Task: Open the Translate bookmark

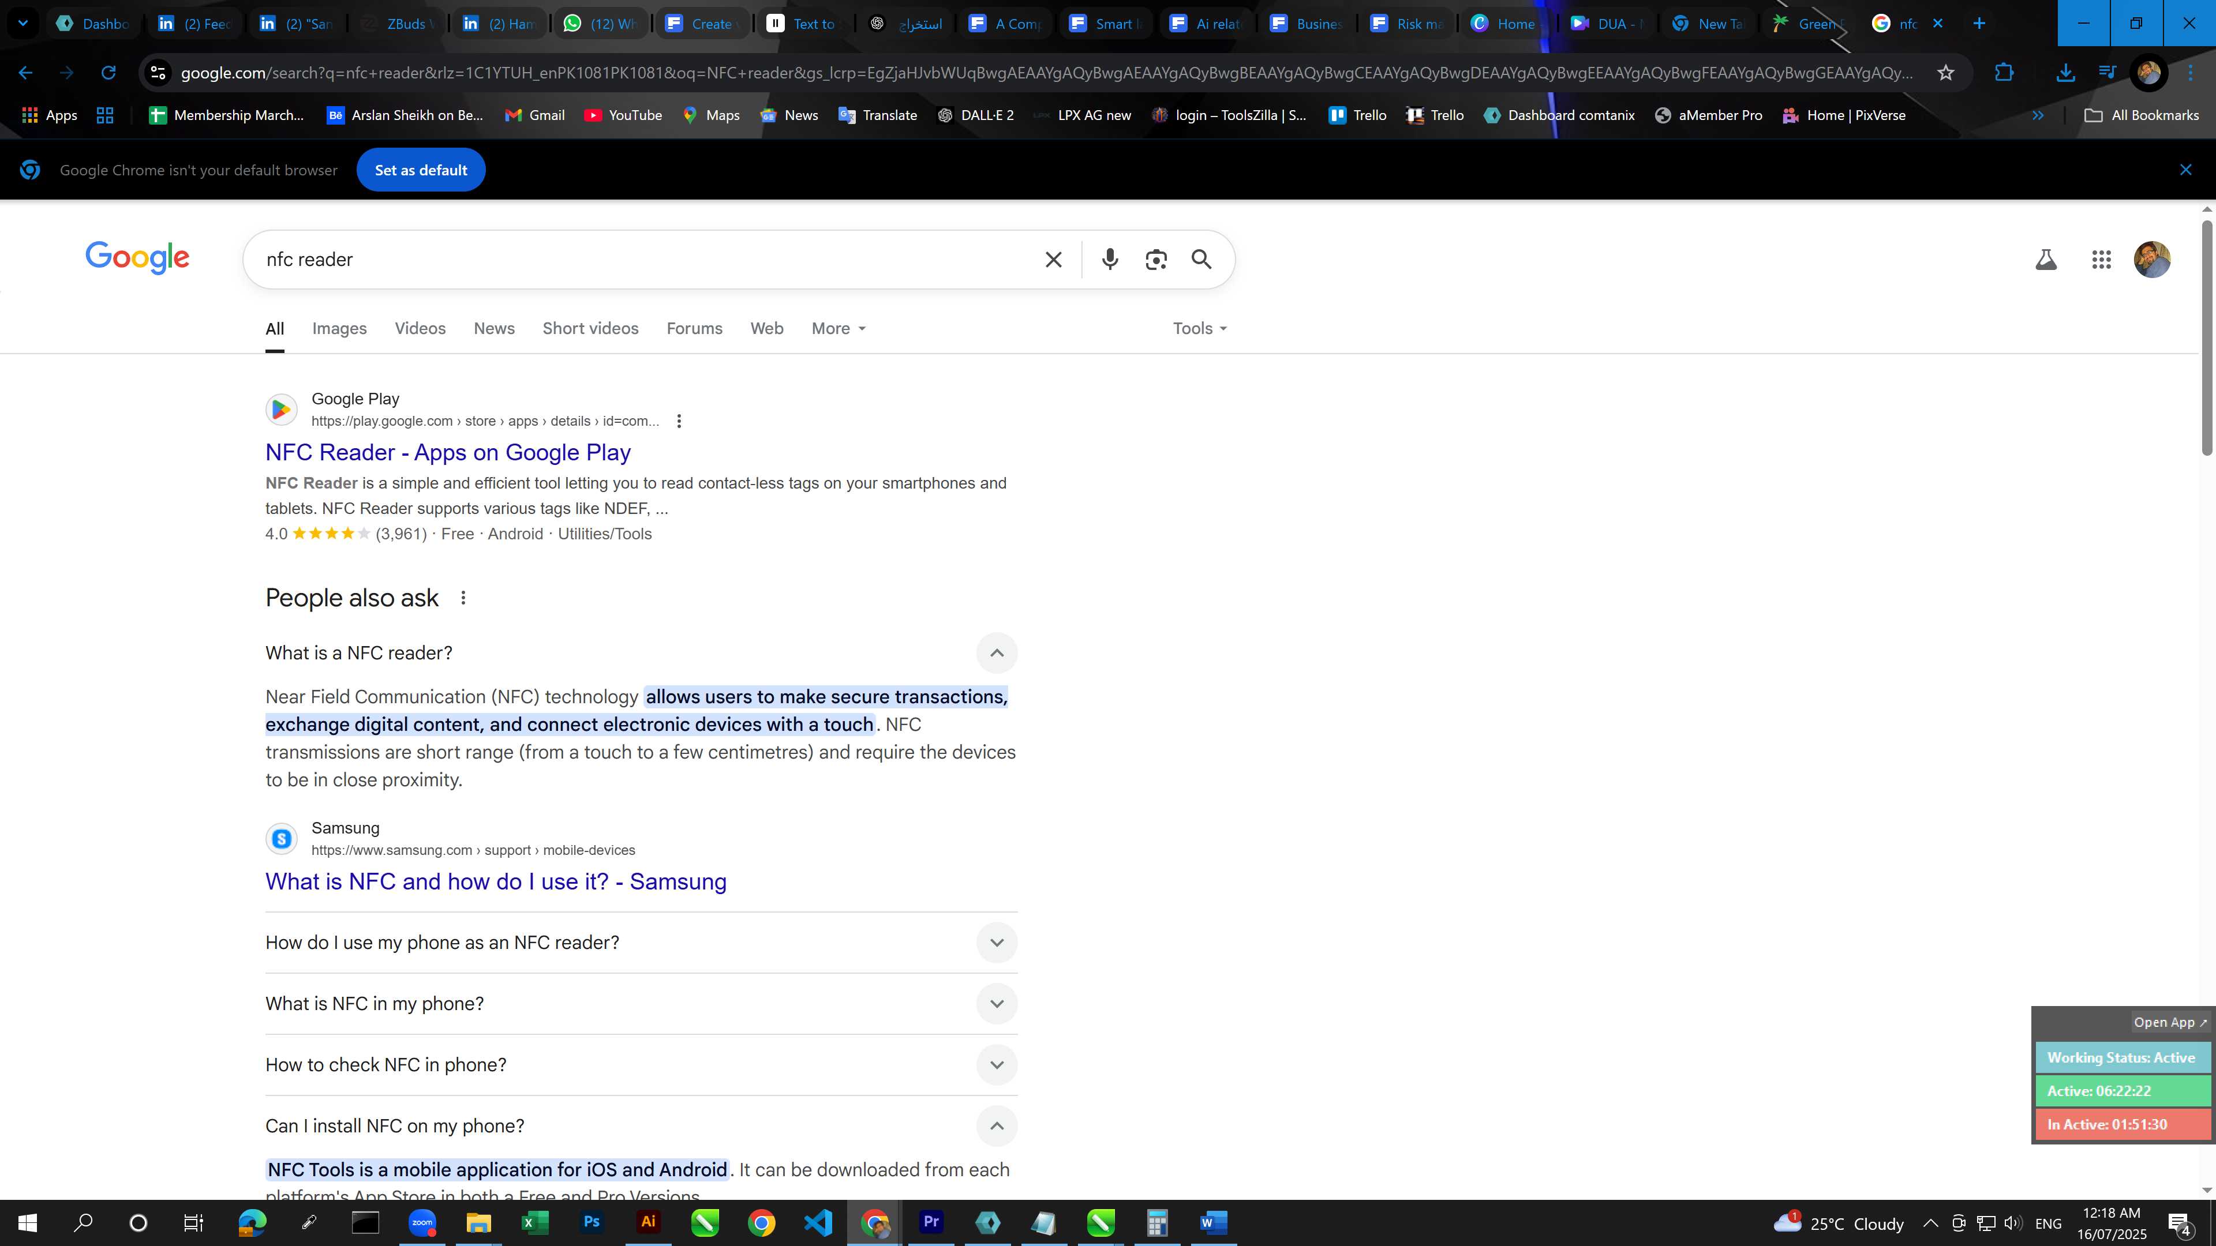Action: tap(877, 115)
